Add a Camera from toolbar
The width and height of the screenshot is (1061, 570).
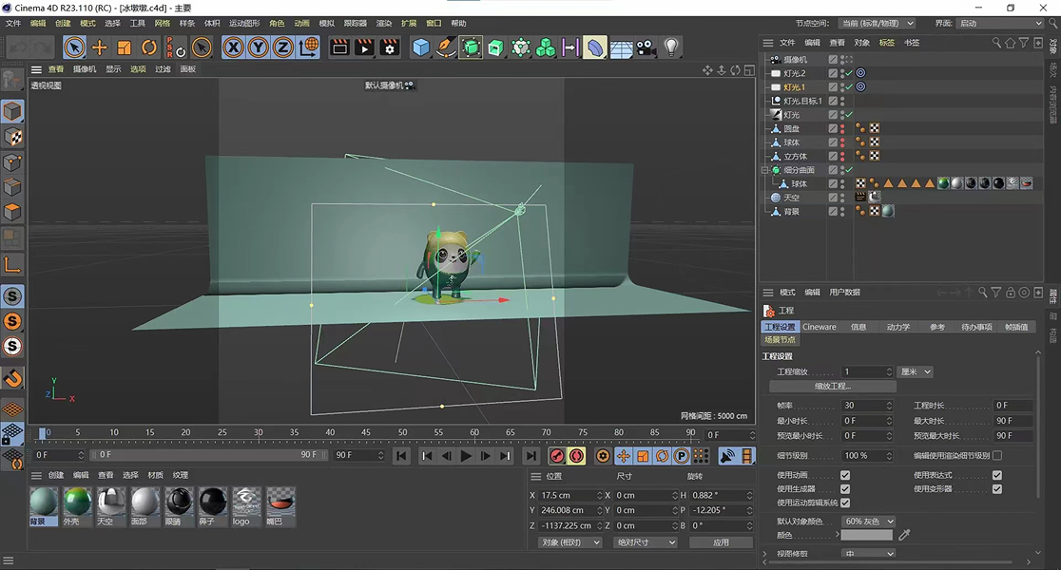click(x=646, y=47)
